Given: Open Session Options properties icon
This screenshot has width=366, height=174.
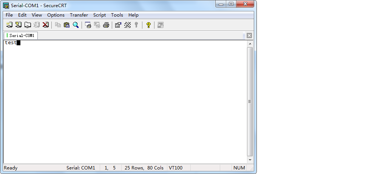Looking at the screenshot, I should (x=118, y=25).
